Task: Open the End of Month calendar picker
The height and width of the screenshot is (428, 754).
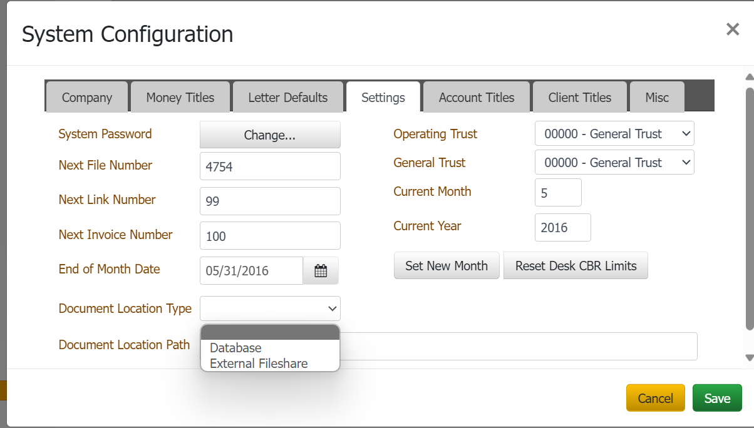Action: click(x=321, y=271)
